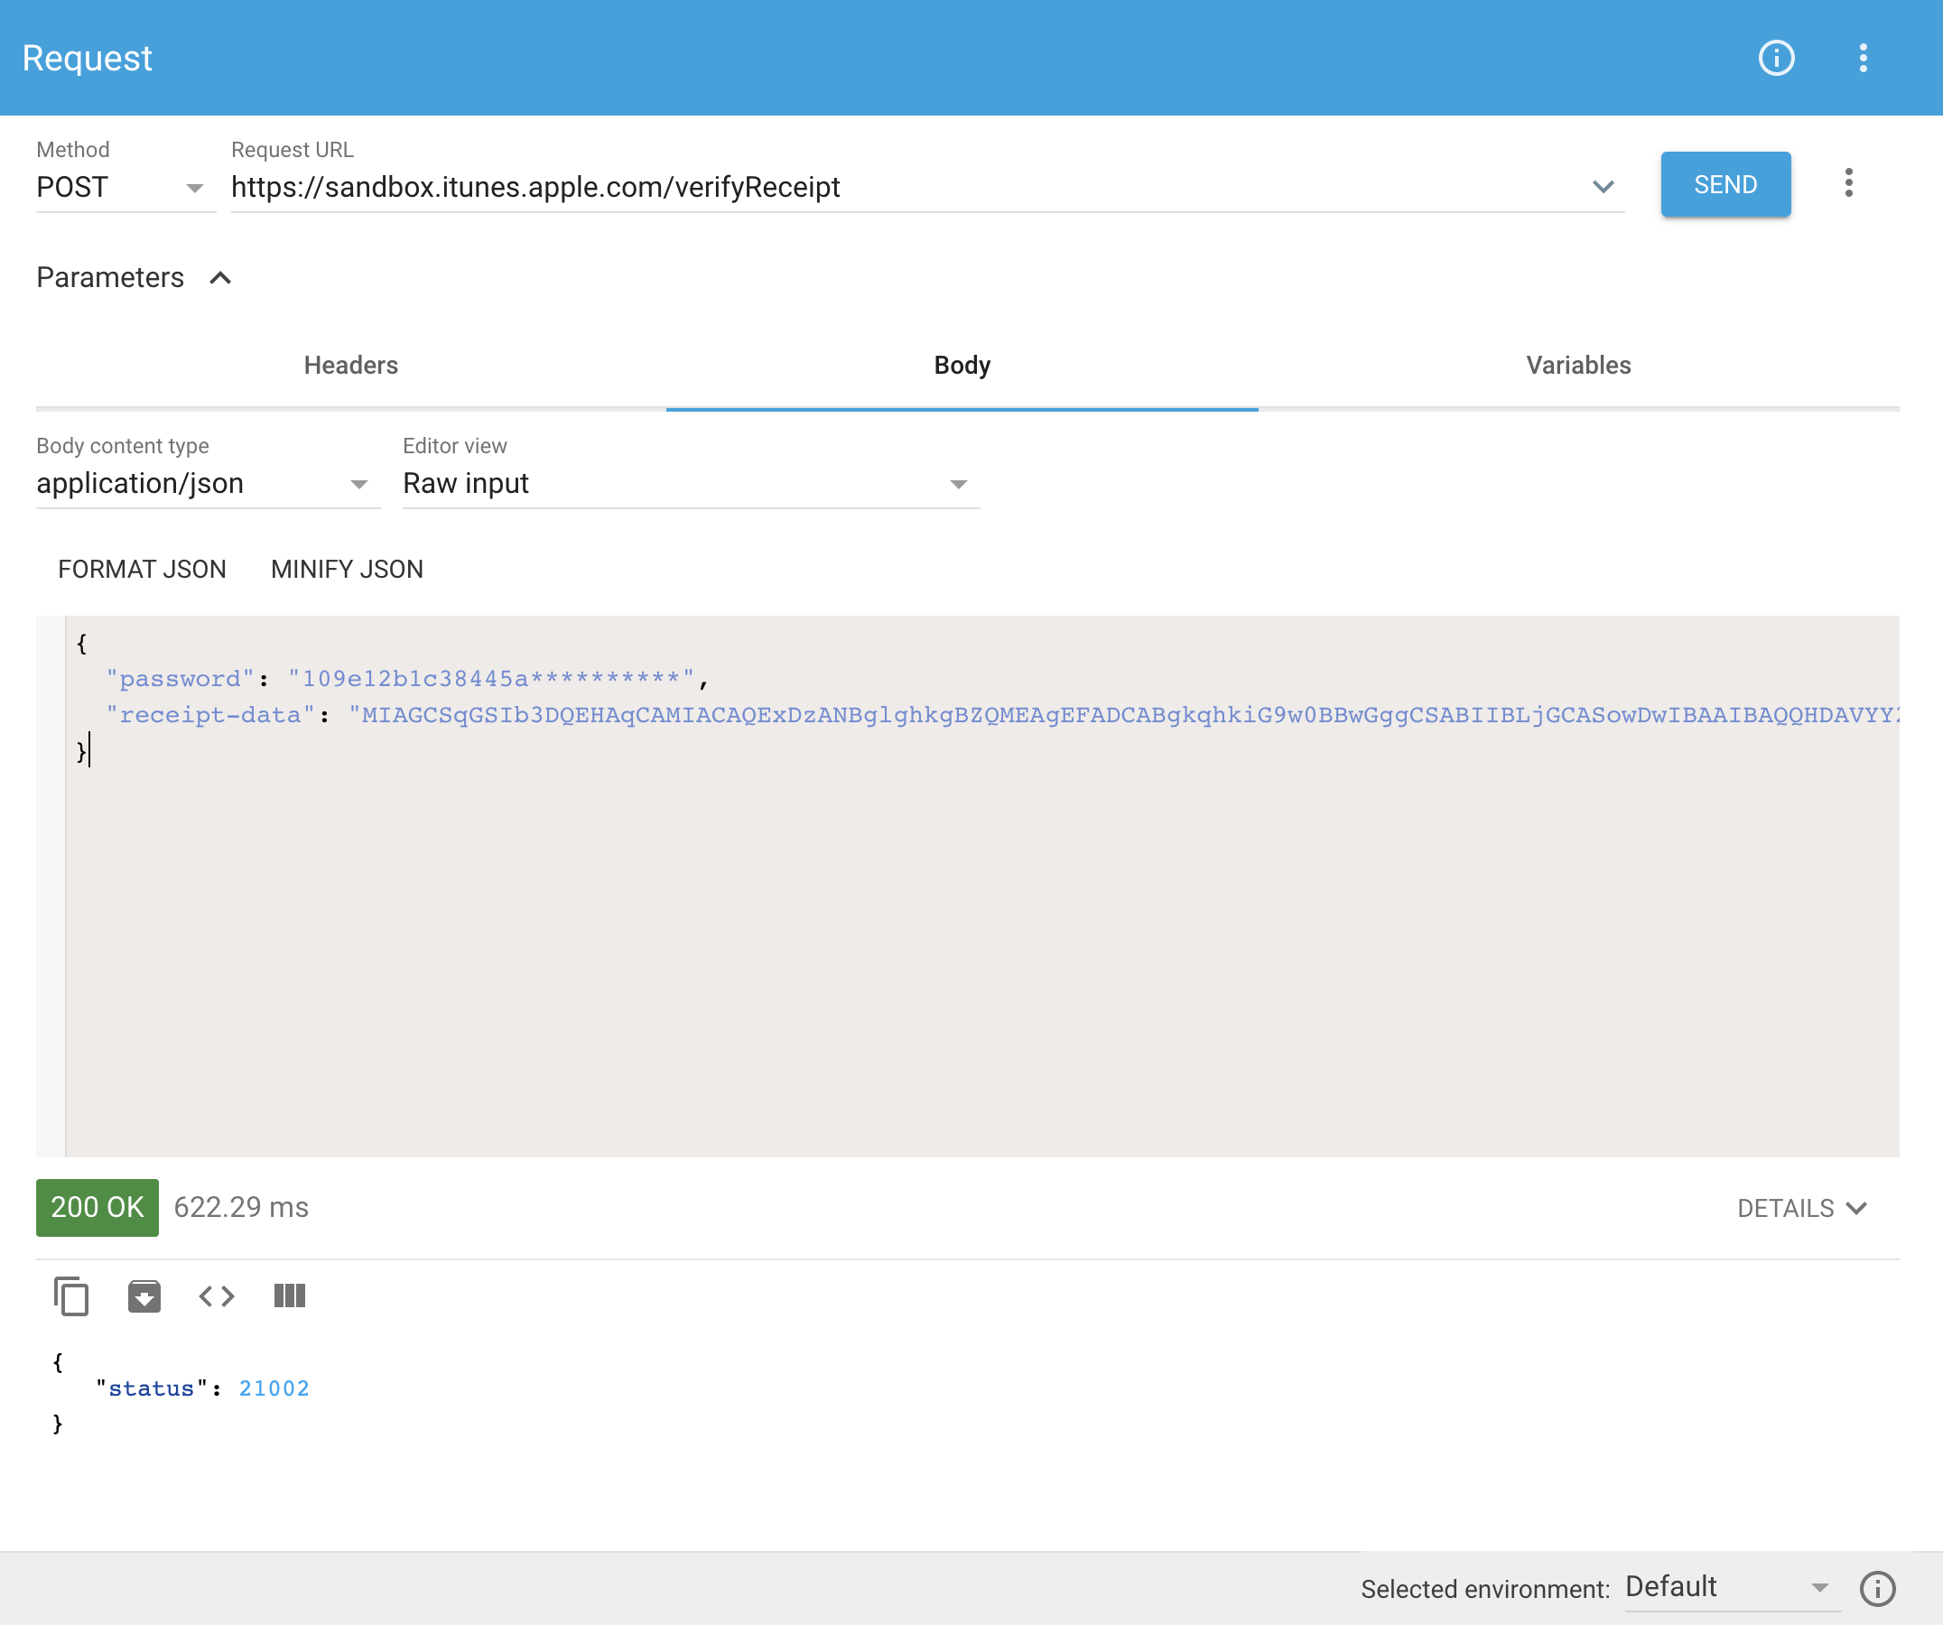Viewport: 1943px width, 1625px height.
Task: Click the MINIFY JSON button
Action: click(x=346, y=569)
